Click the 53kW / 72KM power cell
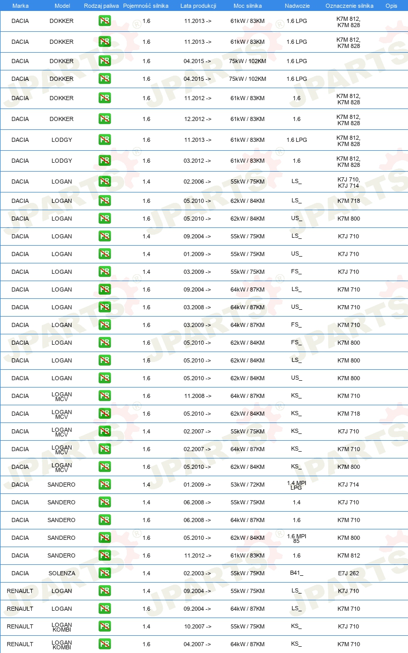The image size is (408, 653). pos(247,485)
